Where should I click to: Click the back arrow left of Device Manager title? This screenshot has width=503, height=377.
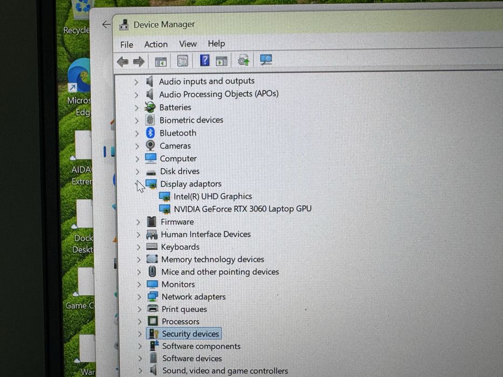click(106, 24)
